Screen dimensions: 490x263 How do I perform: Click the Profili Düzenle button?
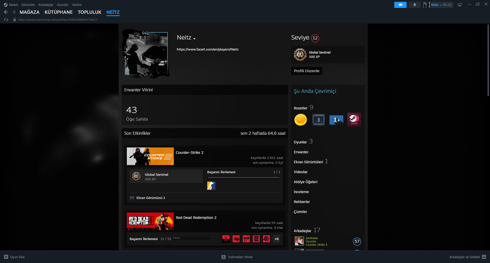pos(307,71)
